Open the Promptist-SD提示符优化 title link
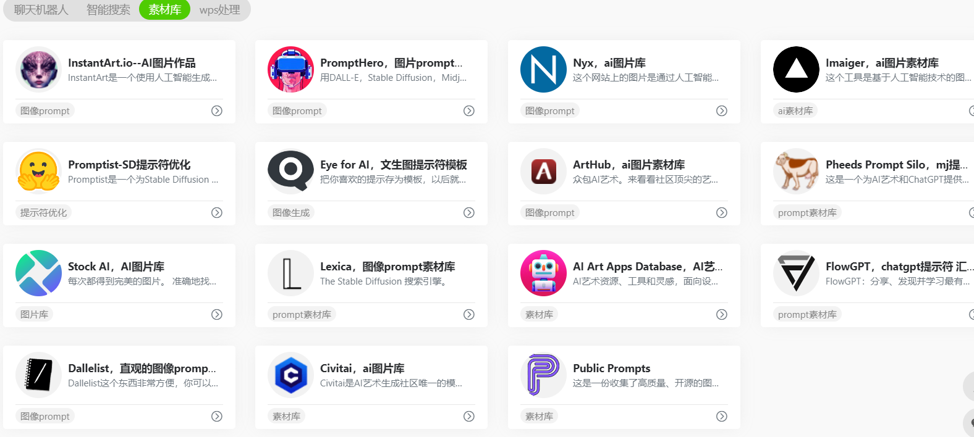 pyautogui.click(x=129, y=165)
